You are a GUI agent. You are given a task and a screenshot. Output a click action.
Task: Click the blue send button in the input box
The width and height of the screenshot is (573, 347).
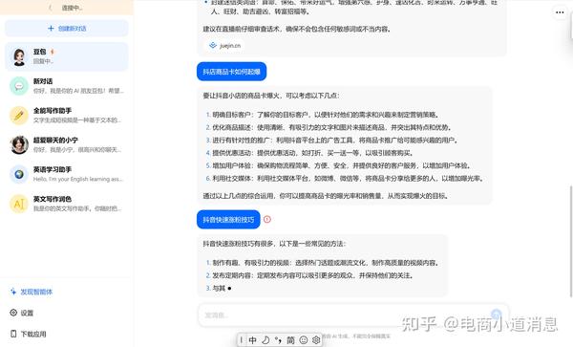(497, 314)
